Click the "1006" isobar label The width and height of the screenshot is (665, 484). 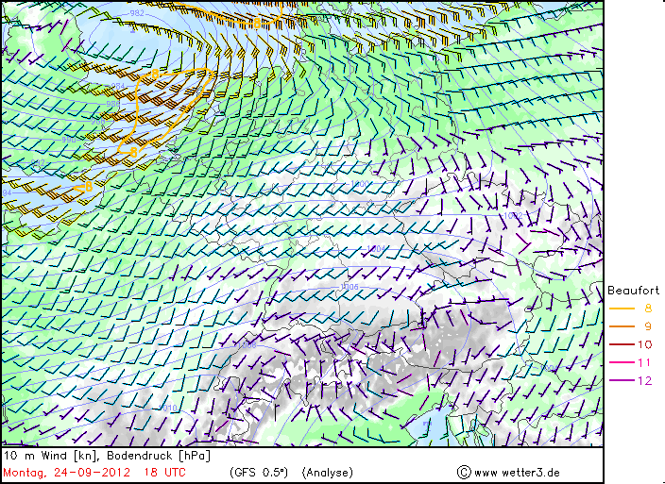point(350,287)
